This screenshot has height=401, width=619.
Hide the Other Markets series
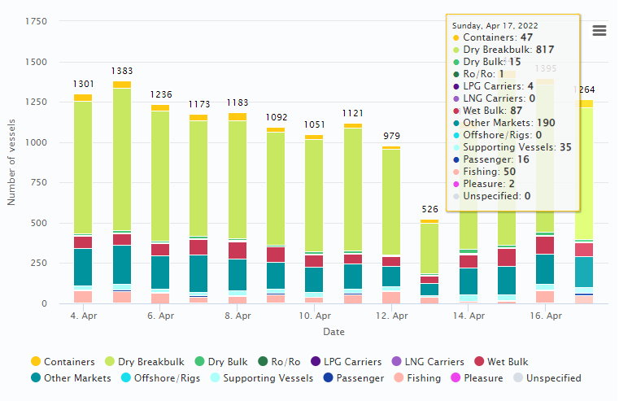[x=78, y=378]
